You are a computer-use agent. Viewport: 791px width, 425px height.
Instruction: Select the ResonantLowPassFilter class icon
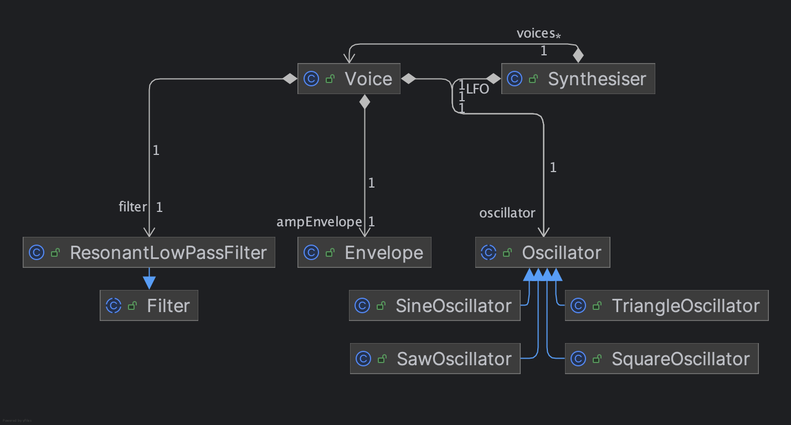pyautogui.click(x=37, y=253)
